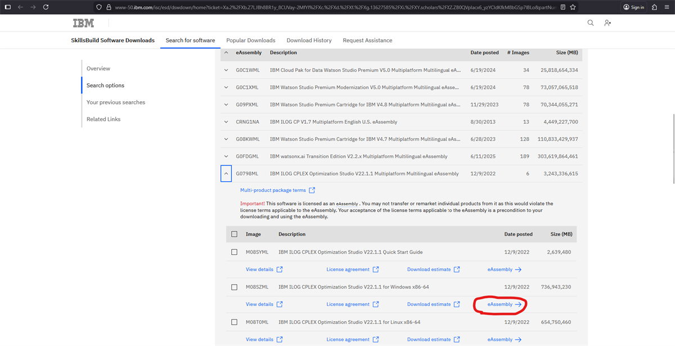
Task: Reload the page with the refresh icon
Action: tap(46, 7)
